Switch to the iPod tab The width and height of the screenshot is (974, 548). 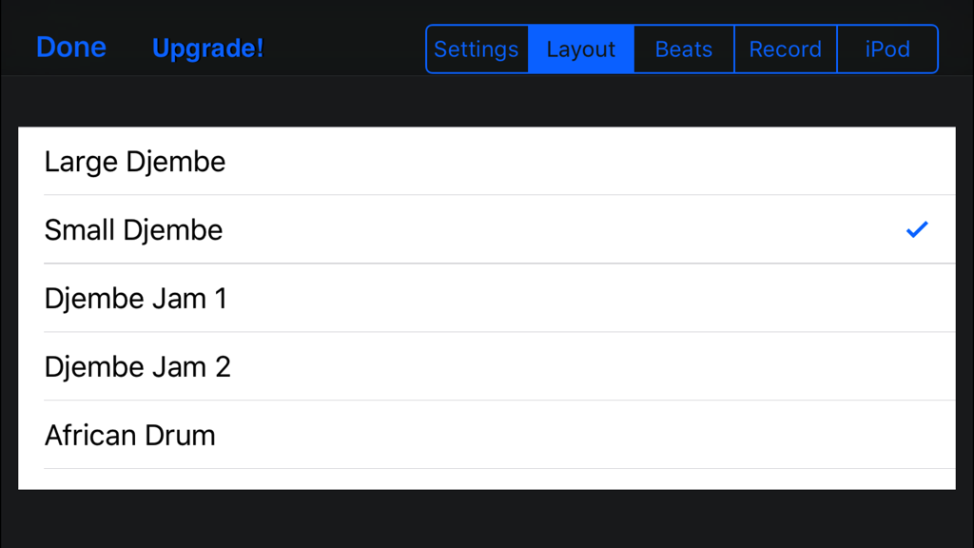pos(887,49)
